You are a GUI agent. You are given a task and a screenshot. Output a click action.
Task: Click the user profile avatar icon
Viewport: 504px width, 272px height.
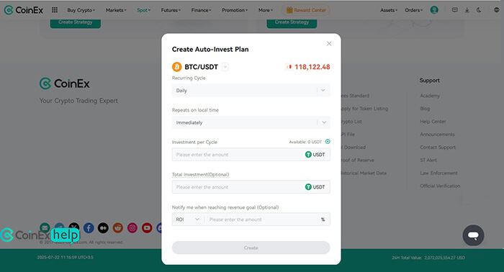click(434, 10)
